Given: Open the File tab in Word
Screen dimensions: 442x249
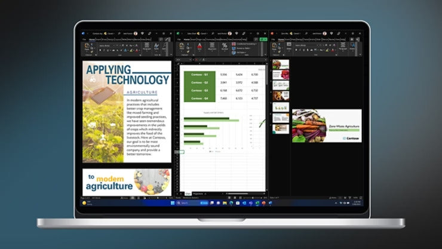Looking at the screenshot, I should (84, 39).
